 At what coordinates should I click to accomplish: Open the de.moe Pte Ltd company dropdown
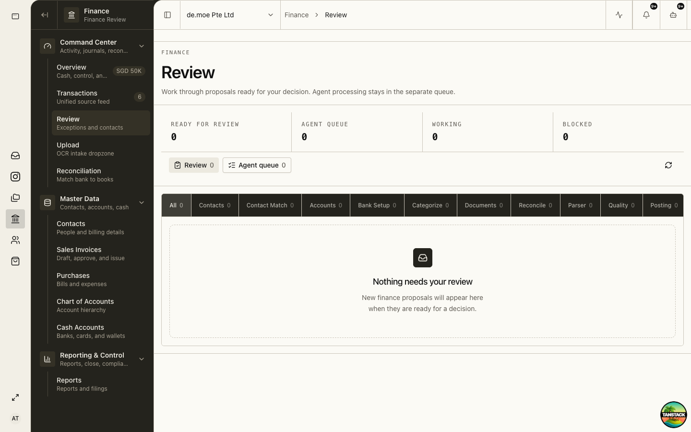tap(230, 15)
